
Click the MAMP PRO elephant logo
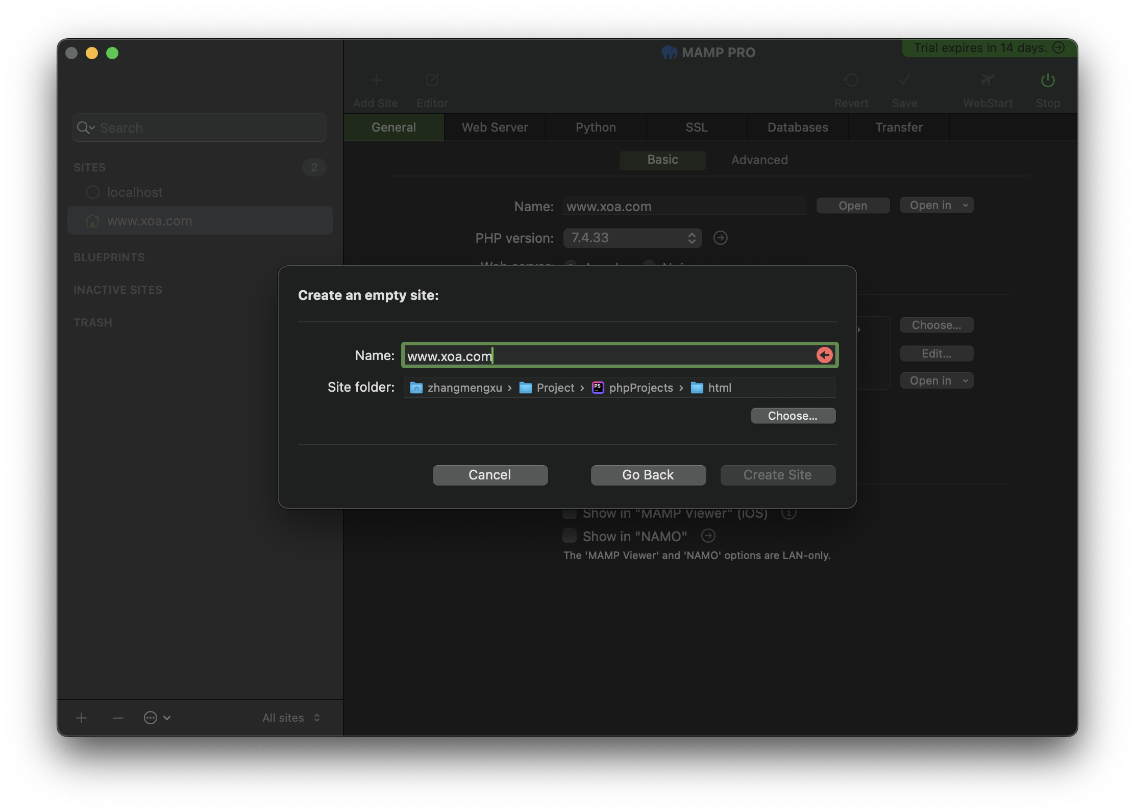[669, 52]
